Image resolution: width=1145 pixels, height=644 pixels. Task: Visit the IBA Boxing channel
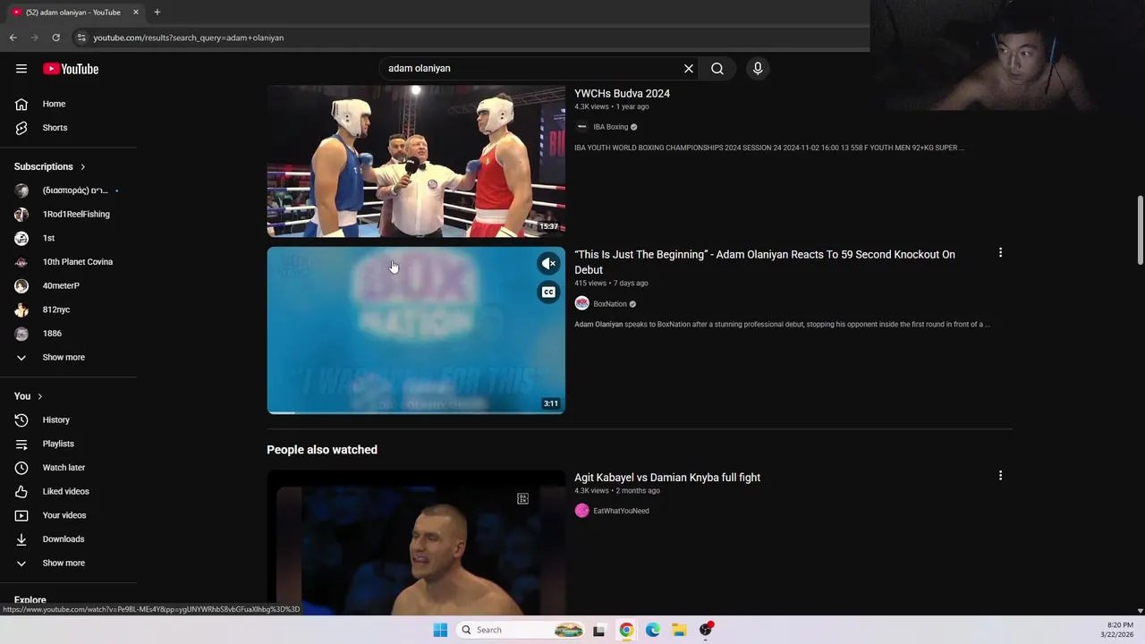tap(611, 127)
